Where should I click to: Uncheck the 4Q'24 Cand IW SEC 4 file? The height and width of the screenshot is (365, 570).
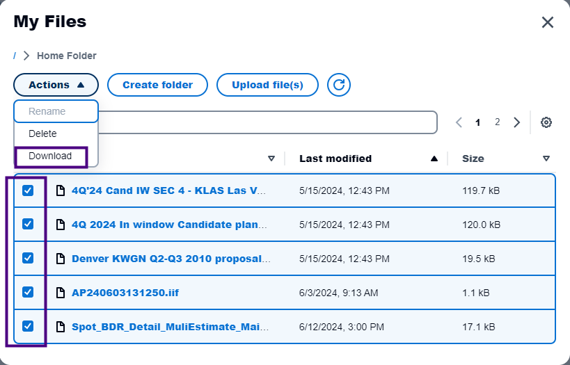pos(28,190)
